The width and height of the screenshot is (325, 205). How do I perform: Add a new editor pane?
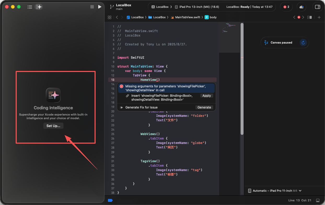click(x=319, y=17)
